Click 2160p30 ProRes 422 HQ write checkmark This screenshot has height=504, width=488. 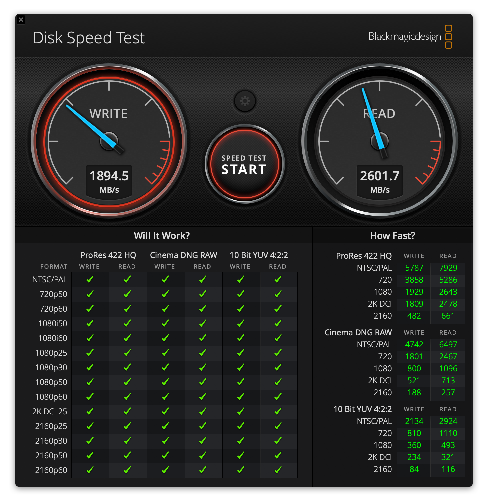click(90, 441)
